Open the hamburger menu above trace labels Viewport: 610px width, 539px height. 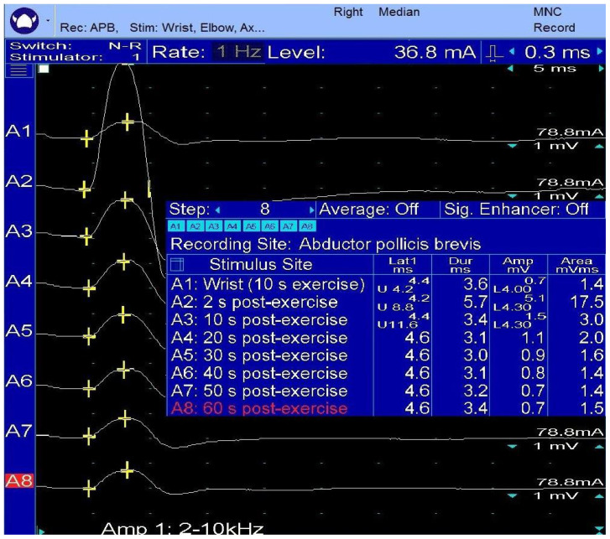click(19, 71)
